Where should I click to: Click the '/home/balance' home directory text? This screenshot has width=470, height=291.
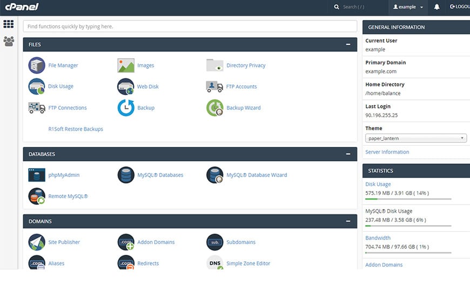click(383, 93)
